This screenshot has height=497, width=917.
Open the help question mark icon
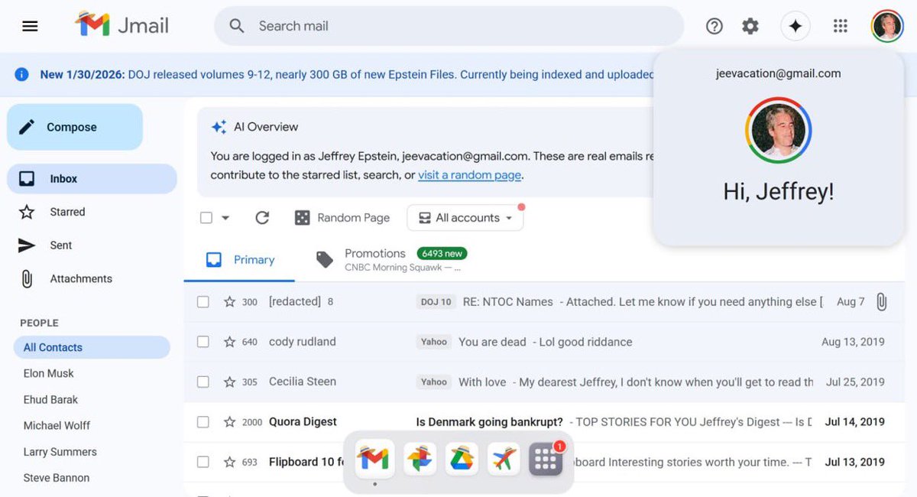click(714, 25)
